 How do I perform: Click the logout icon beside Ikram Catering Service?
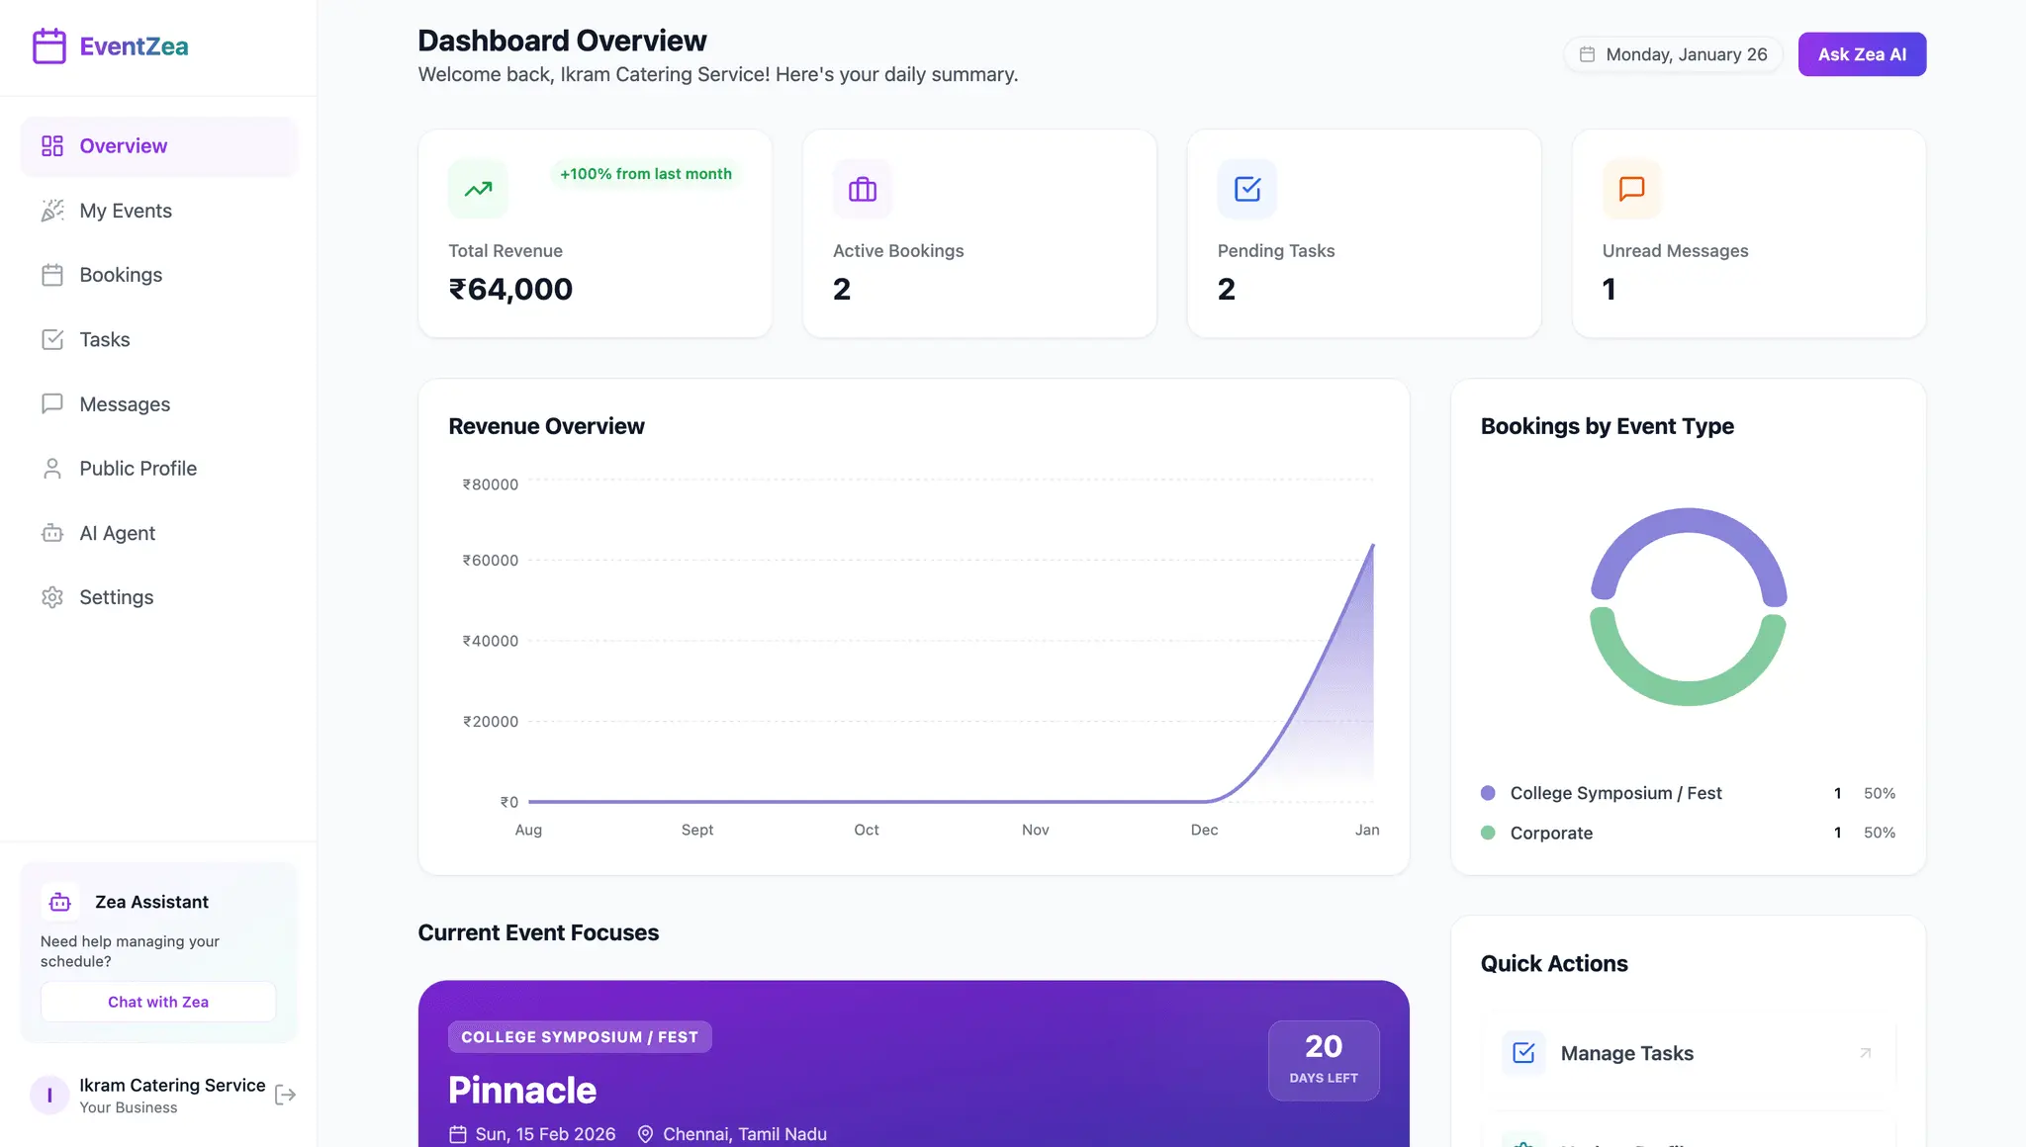pyautogui.click(x=285, y=1095)
